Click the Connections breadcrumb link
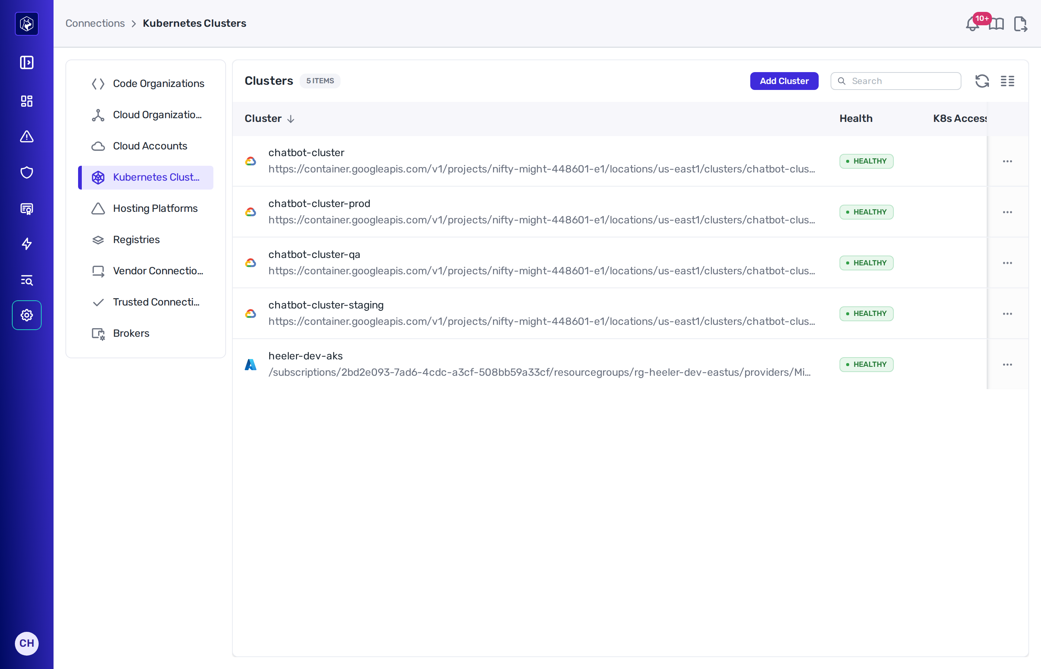Image resolution: width=1041 pixels, height=669 pixels. click(x=95, y=23)
